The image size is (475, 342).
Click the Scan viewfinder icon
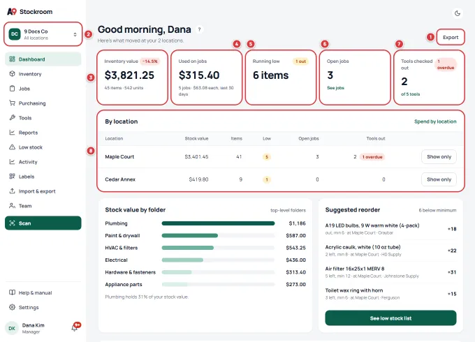[x=12, y=223]
